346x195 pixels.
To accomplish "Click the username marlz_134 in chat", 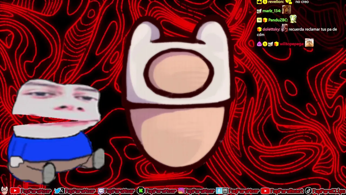I will (x=272, y=11).
